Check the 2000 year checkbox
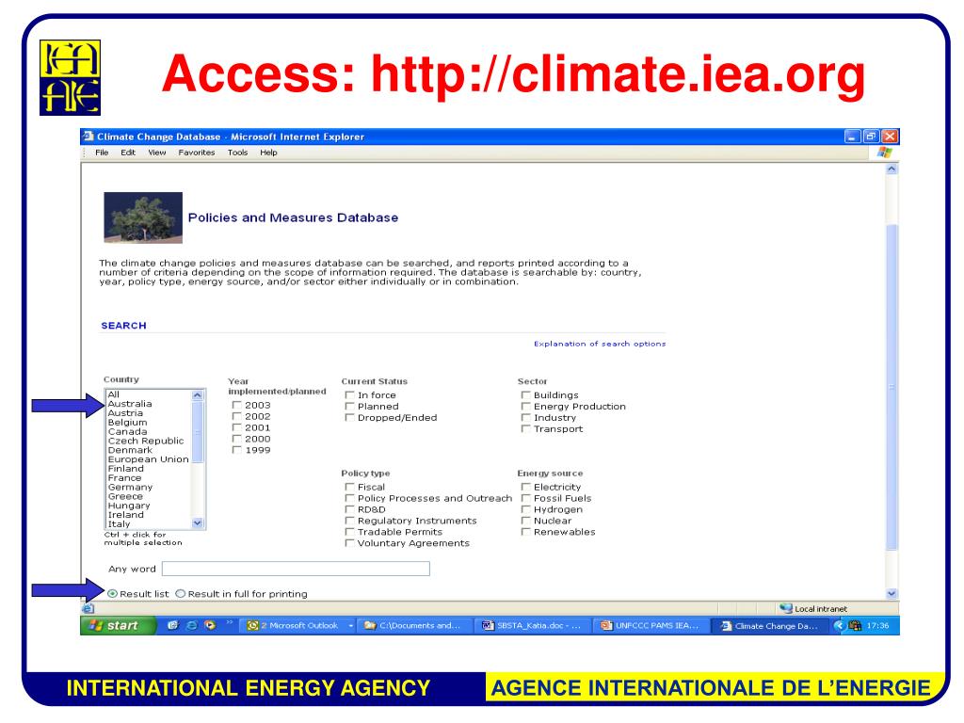The image size is (964, 723). tap(236, 439)
